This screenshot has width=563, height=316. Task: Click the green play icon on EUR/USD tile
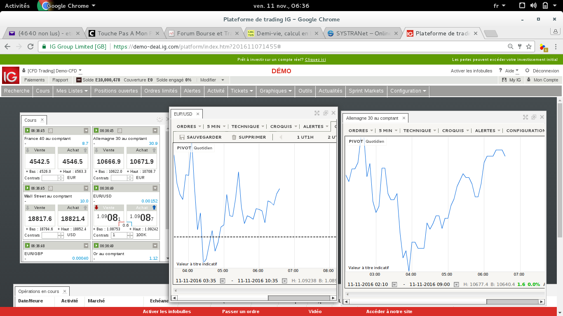96,188
